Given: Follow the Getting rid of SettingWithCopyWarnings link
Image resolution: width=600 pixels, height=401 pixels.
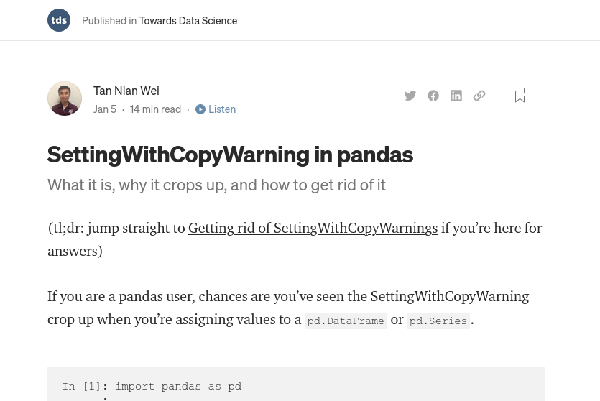Looking at the screenshot, I should tap(313, 228).
